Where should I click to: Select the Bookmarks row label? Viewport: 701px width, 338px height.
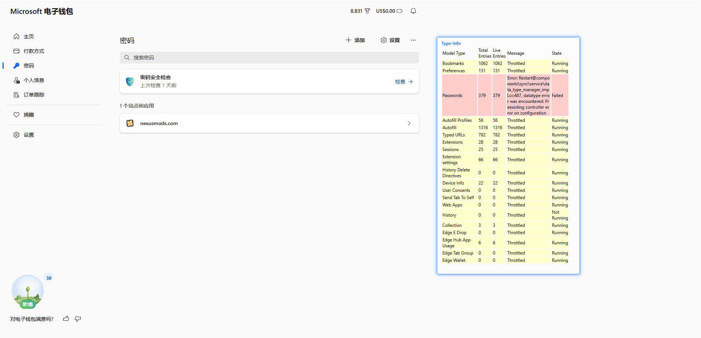[453, 63]
